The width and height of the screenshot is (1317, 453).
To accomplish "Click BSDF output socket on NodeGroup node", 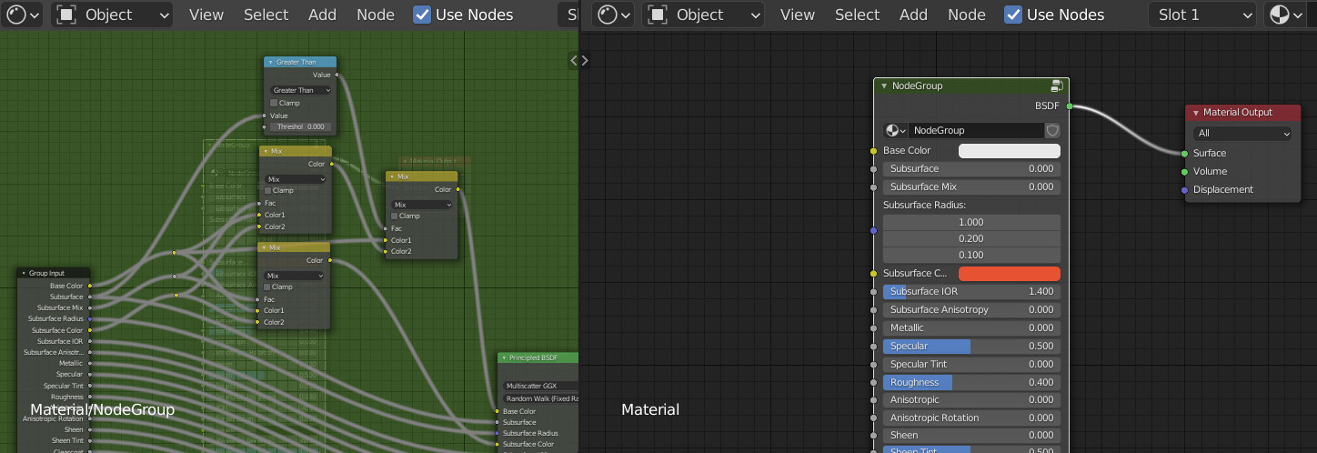I will tap(1070, 106).
